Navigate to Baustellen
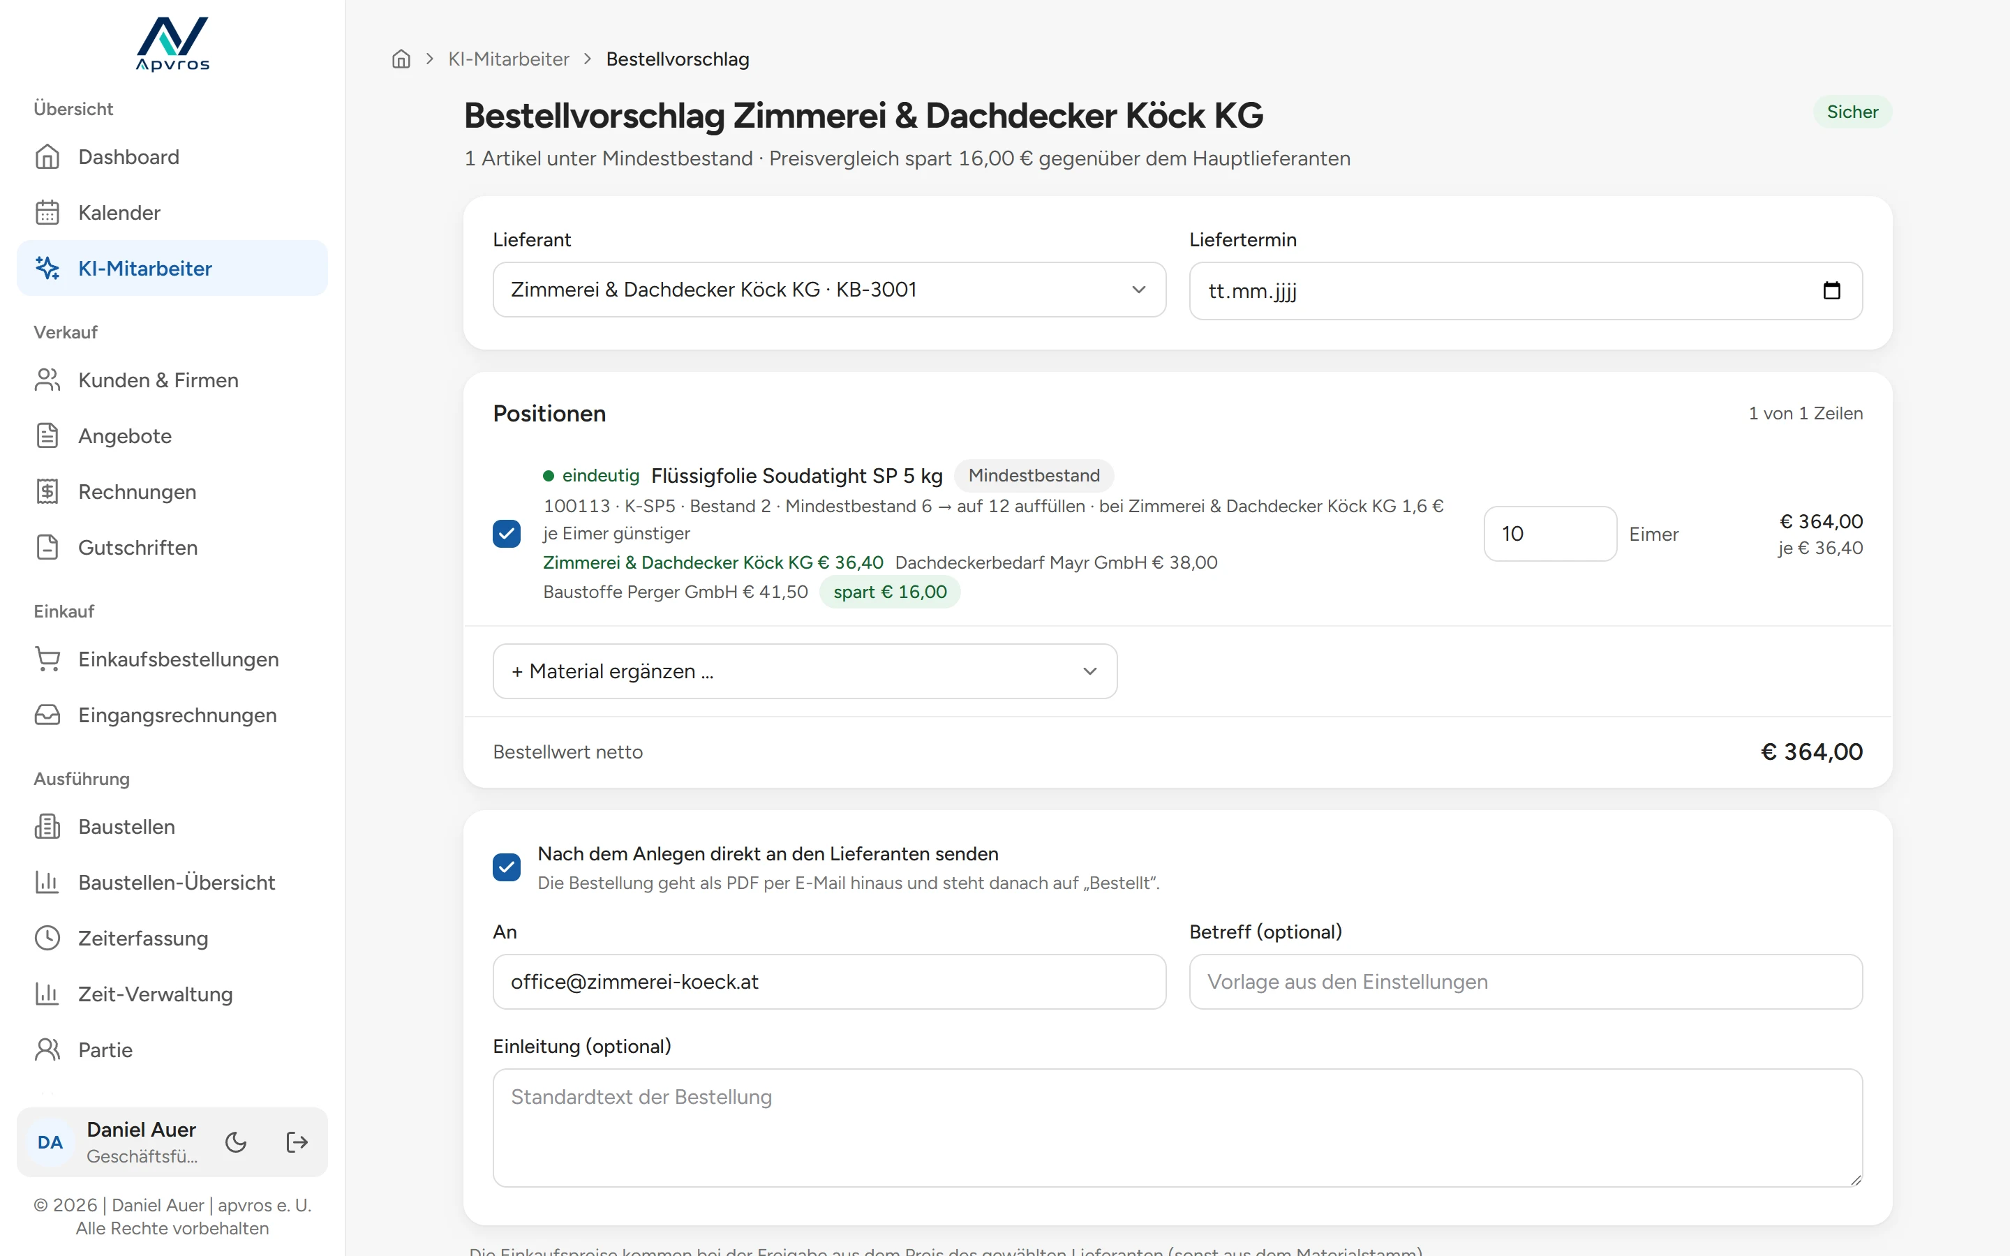The width and height of the screenshot is (2010, 1256). [172, 827]
